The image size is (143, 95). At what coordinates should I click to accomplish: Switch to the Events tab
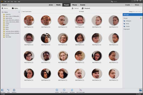(83, 5)
